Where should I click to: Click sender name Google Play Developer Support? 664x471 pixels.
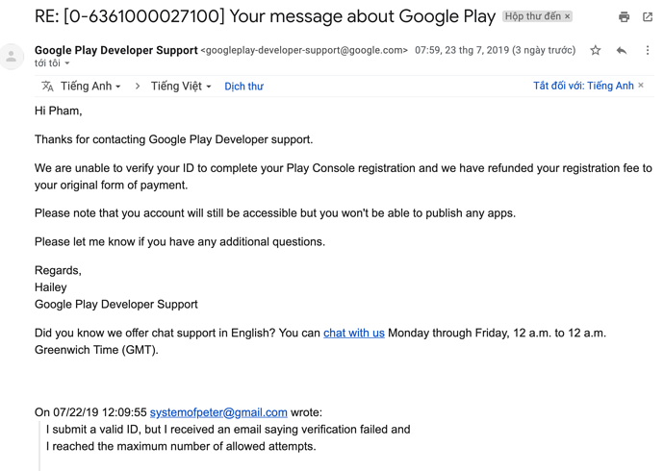pos(116,50)
